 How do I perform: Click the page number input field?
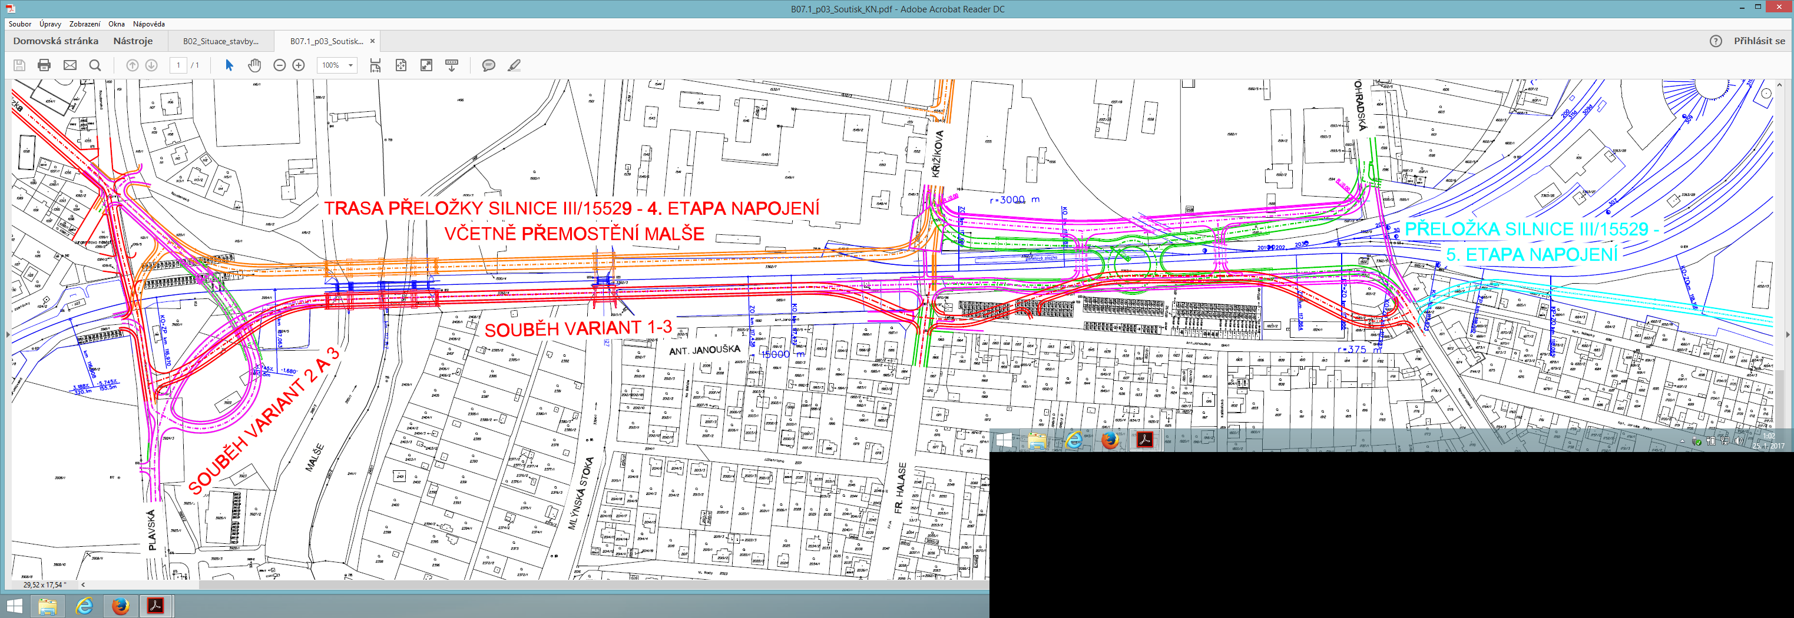point(178,65)
